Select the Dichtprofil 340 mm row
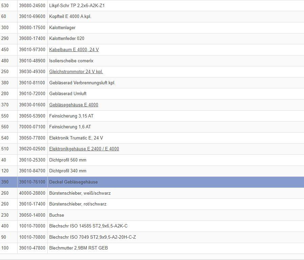Viewport: 304px width, 260px height. click(68, 171)
